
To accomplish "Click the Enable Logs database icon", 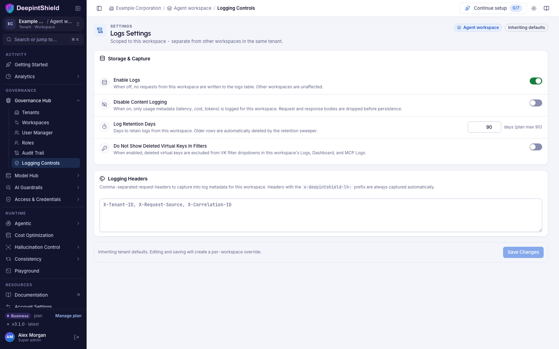I will click(x=104, y=83).
